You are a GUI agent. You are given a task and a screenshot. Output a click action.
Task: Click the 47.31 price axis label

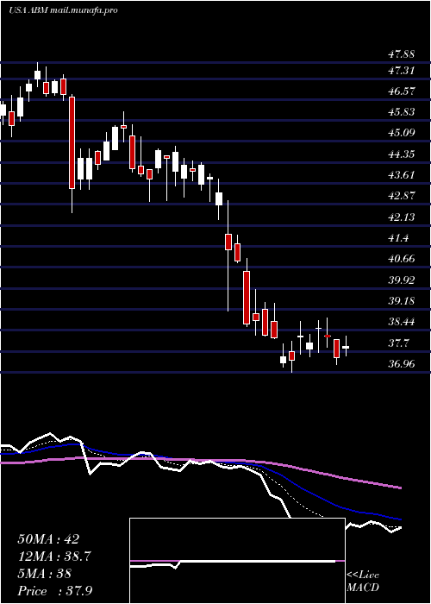[402, 71]
